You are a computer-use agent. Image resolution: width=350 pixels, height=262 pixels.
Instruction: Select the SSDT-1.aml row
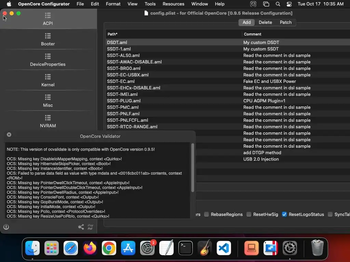coord(228,49)
